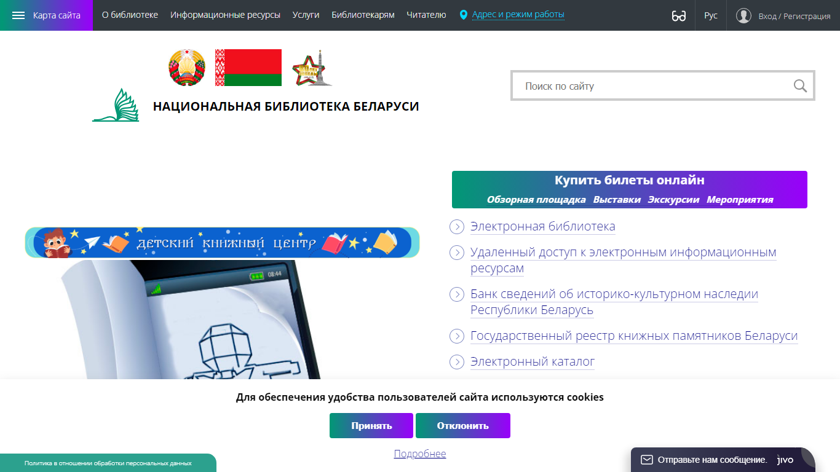Open the hamburger menu icon beside Карта сайта
The width and height of the screenshot is (840, 472).
click(x=18, y=15)
